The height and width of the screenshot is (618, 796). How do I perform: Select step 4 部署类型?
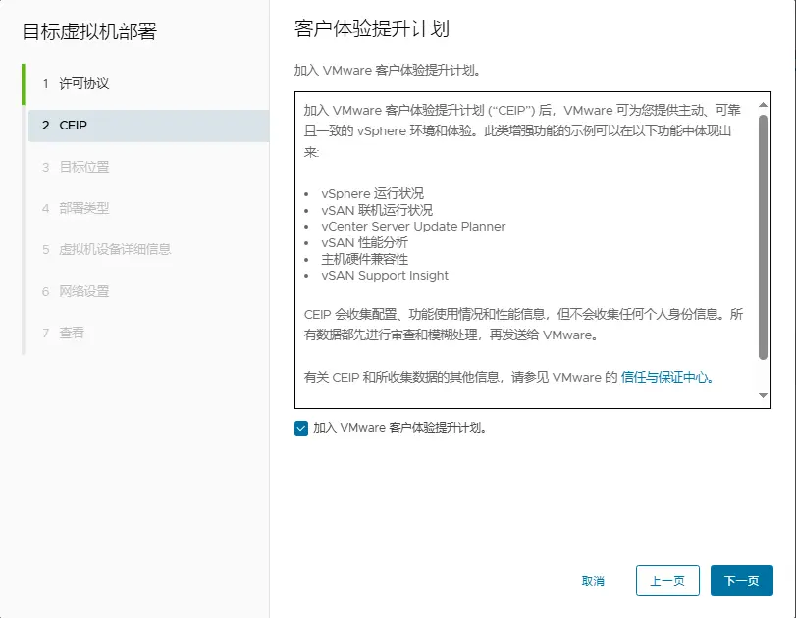(84, 208)
